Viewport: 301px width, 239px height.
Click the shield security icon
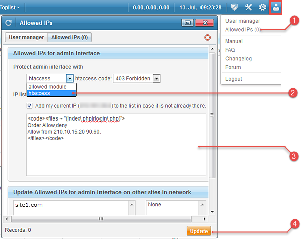[x=234, y=8]
